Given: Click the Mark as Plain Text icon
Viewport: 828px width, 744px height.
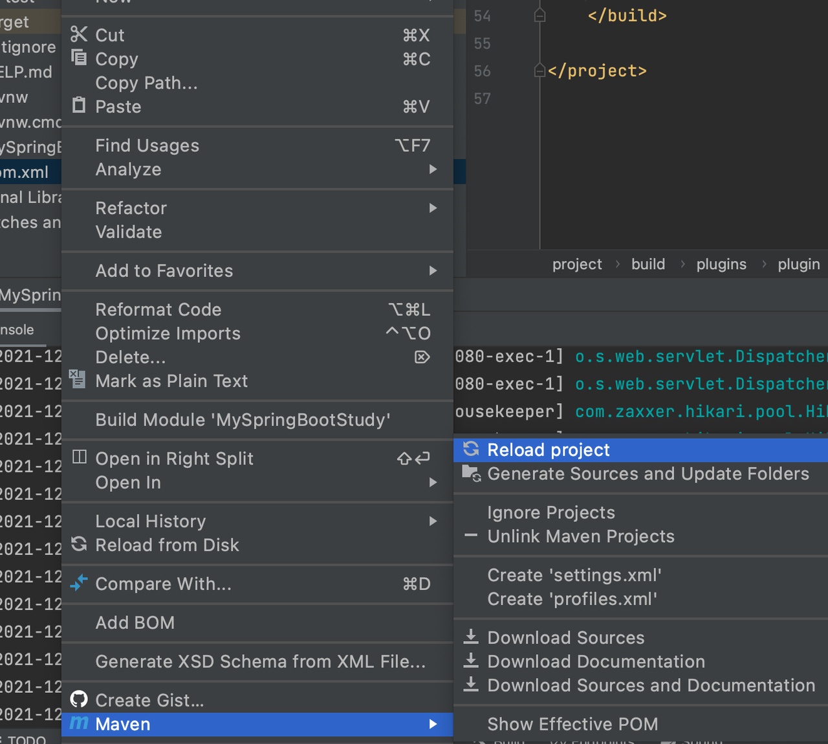Looking at the screenshot, I should [78, 379].
